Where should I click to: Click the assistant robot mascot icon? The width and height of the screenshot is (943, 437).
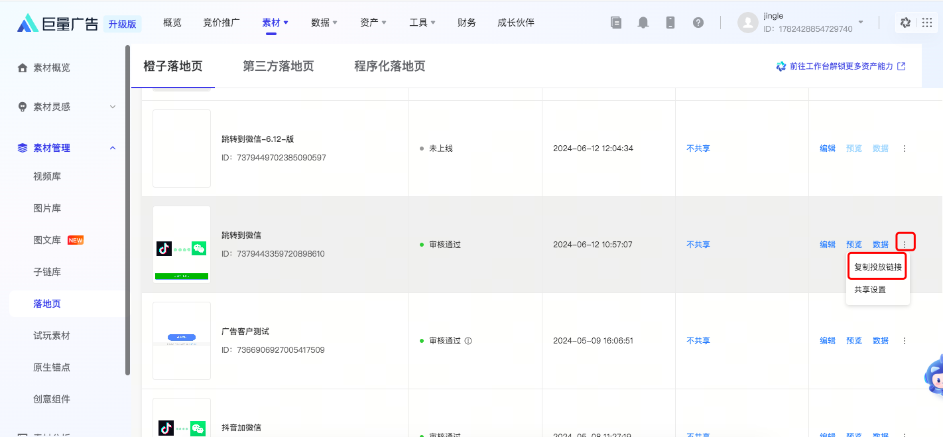click(935, 375)
